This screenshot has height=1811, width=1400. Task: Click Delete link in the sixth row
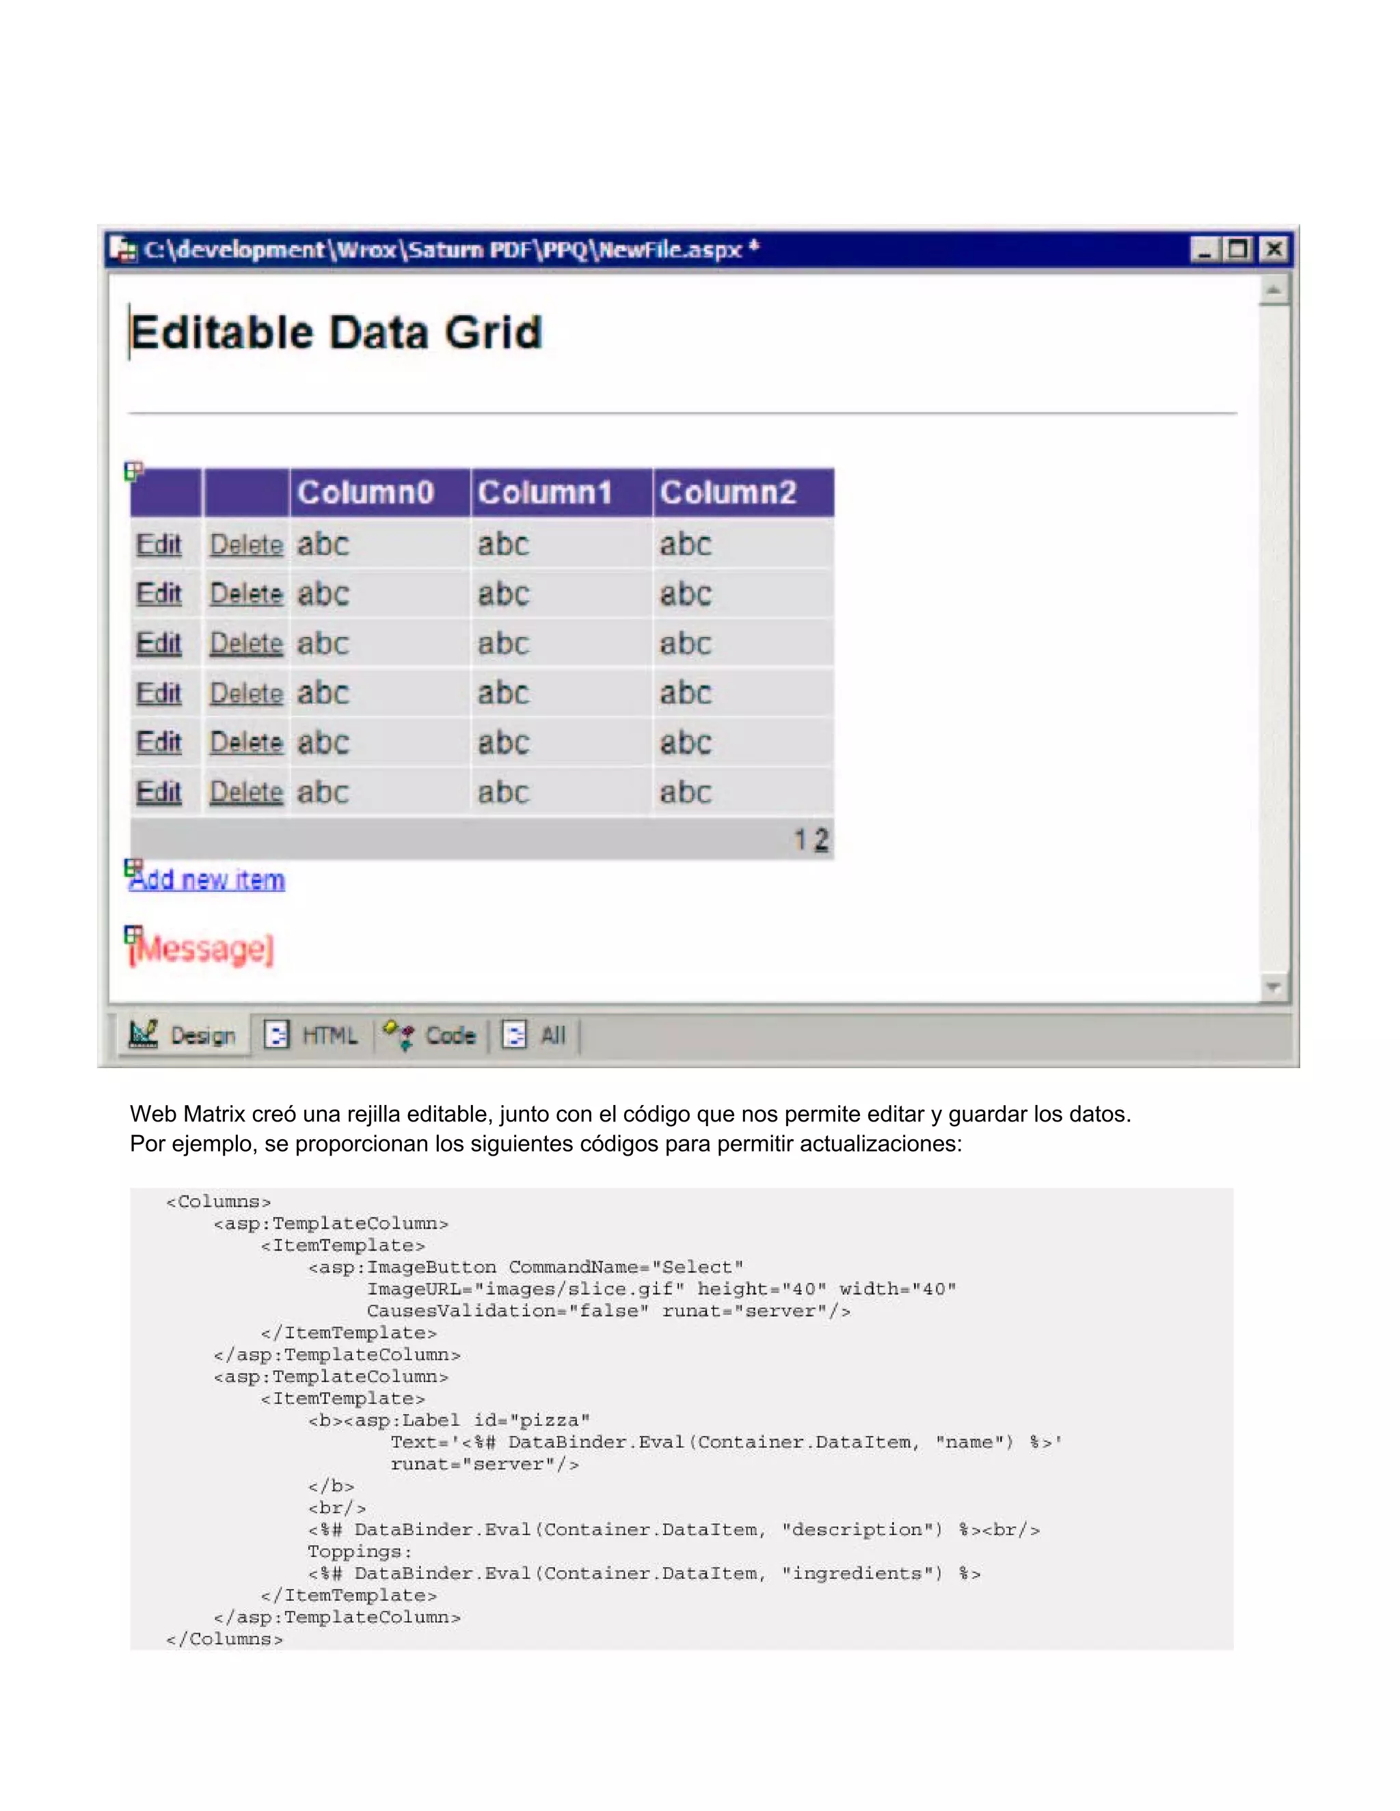click(246, 792)
